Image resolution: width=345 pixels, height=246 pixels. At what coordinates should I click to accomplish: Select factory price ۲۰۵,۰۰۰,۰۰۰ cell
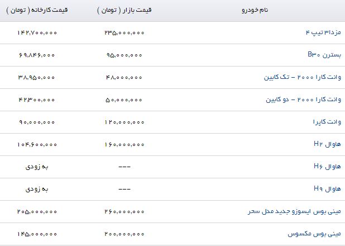point(37,212)
